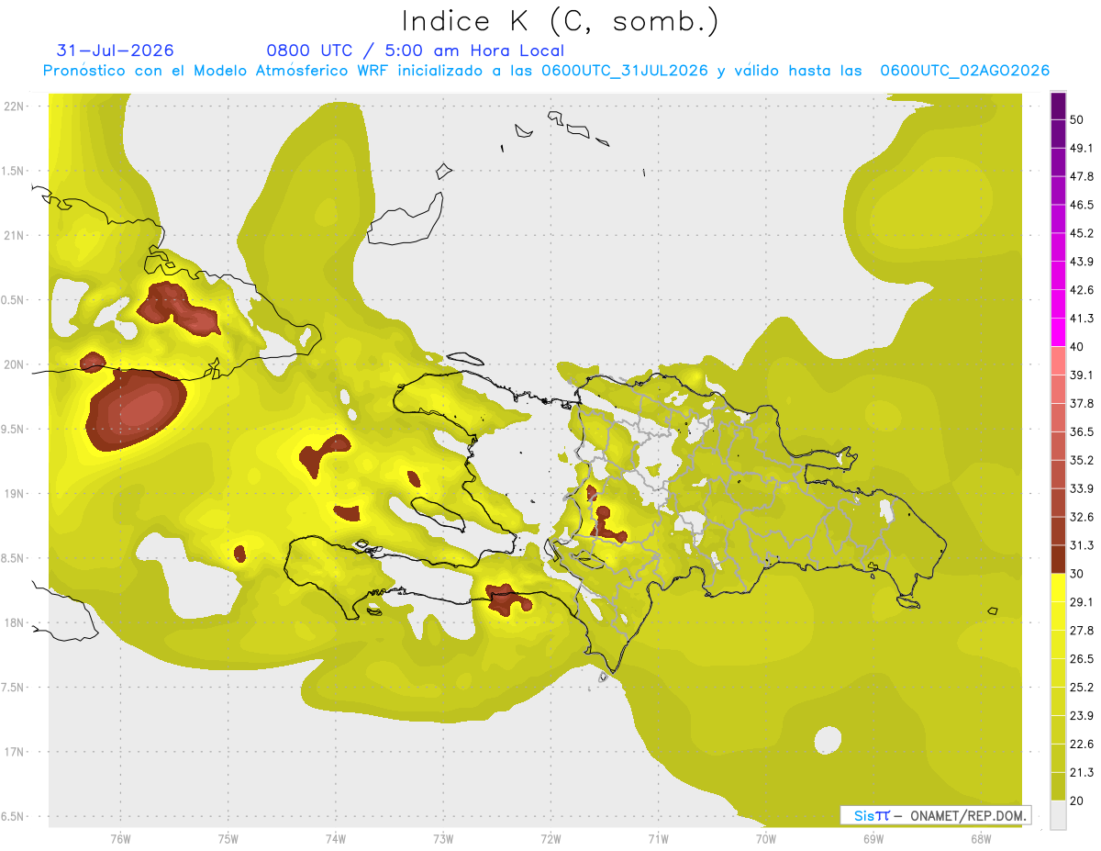This screenshot has height=851, width=1101.
Task: Click the '29.1' legend value
Action: pyautogui.click(x=1081, y=602)
